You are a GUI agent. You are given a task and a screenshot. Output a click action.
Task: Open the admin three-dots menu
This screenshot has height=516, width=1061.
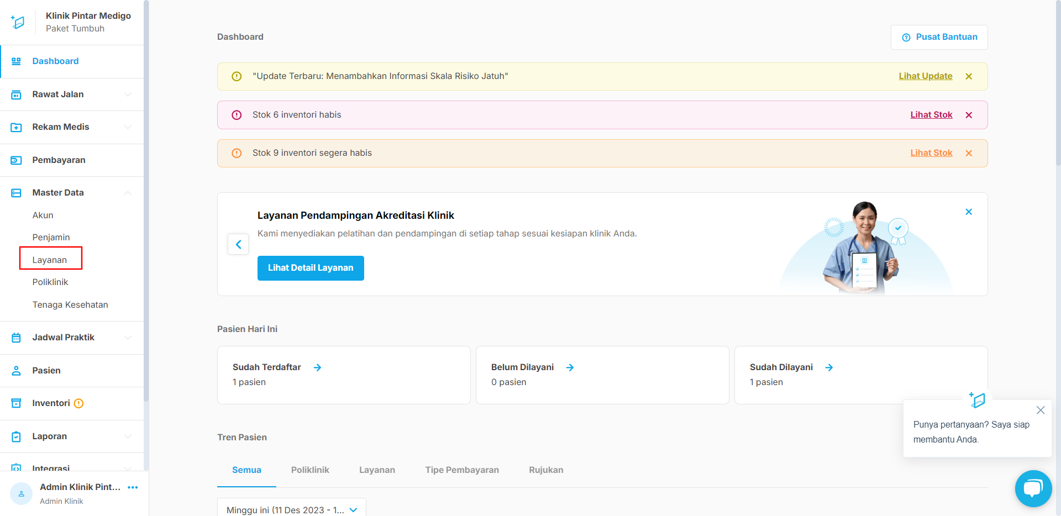(x=133, y=487)
